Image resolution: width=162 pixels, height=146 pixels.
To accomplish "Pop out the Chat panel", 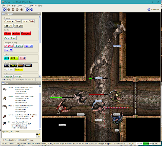I will point(37,83).
